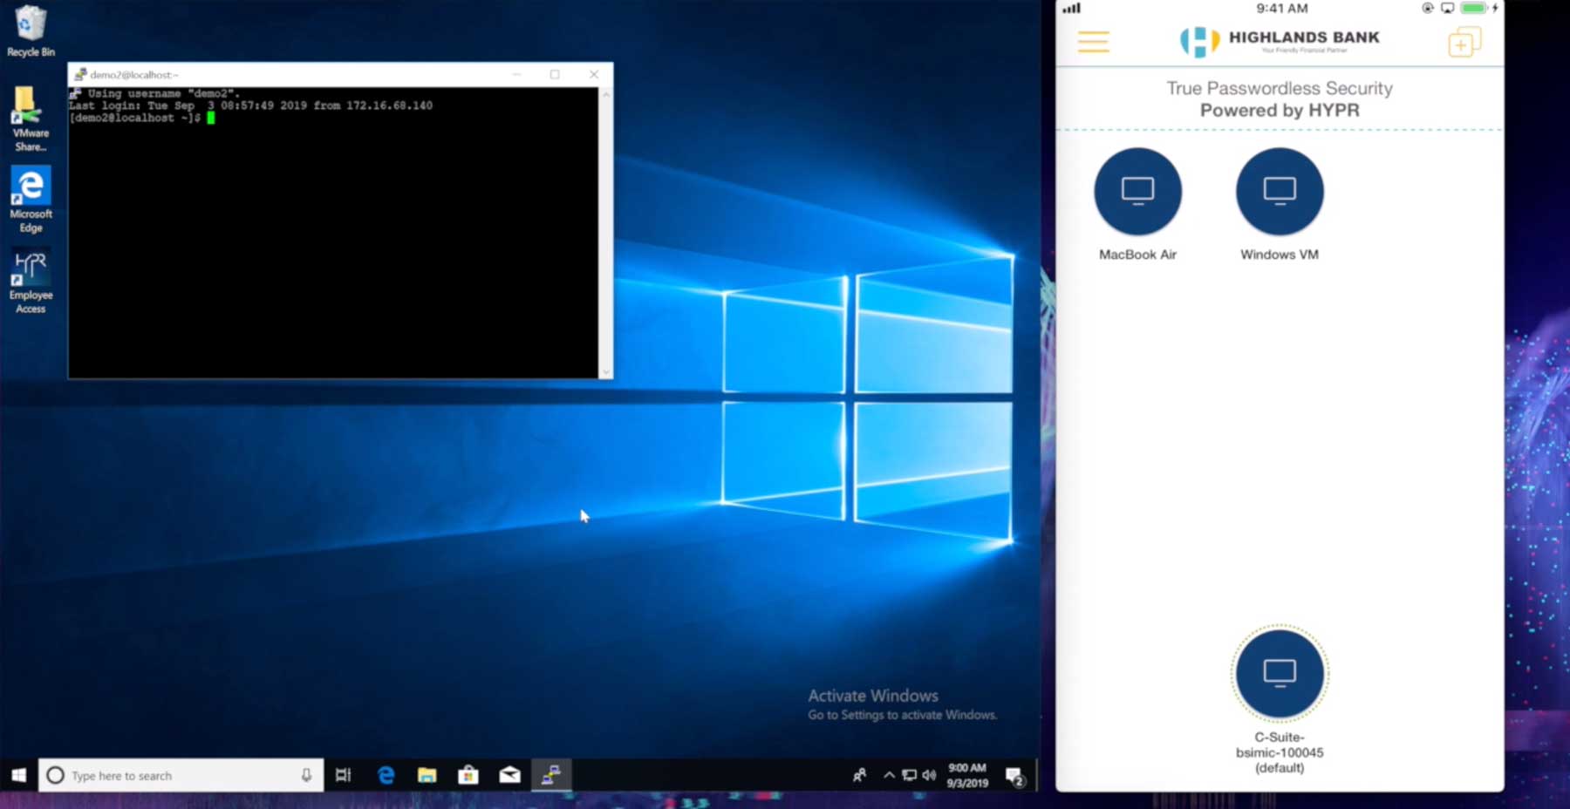Click the Cortana search circle icon
This screenshot has height=809, width=1570.
pos(55,775)
